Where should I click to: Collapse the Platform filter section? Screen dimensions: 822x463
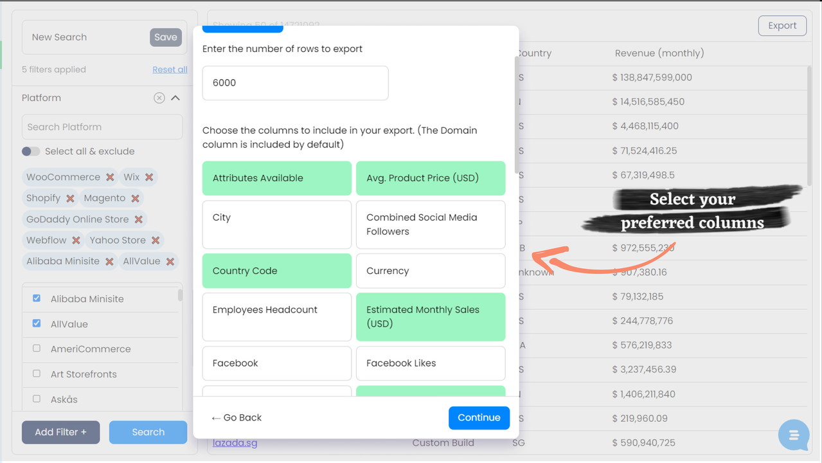[x=175, y=98]
